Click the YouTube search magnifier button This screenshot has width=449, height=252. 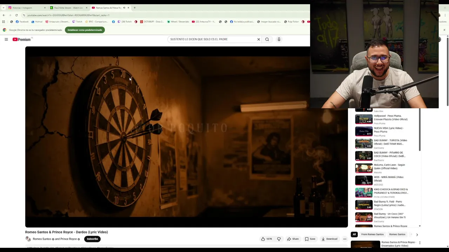[267, 39]
